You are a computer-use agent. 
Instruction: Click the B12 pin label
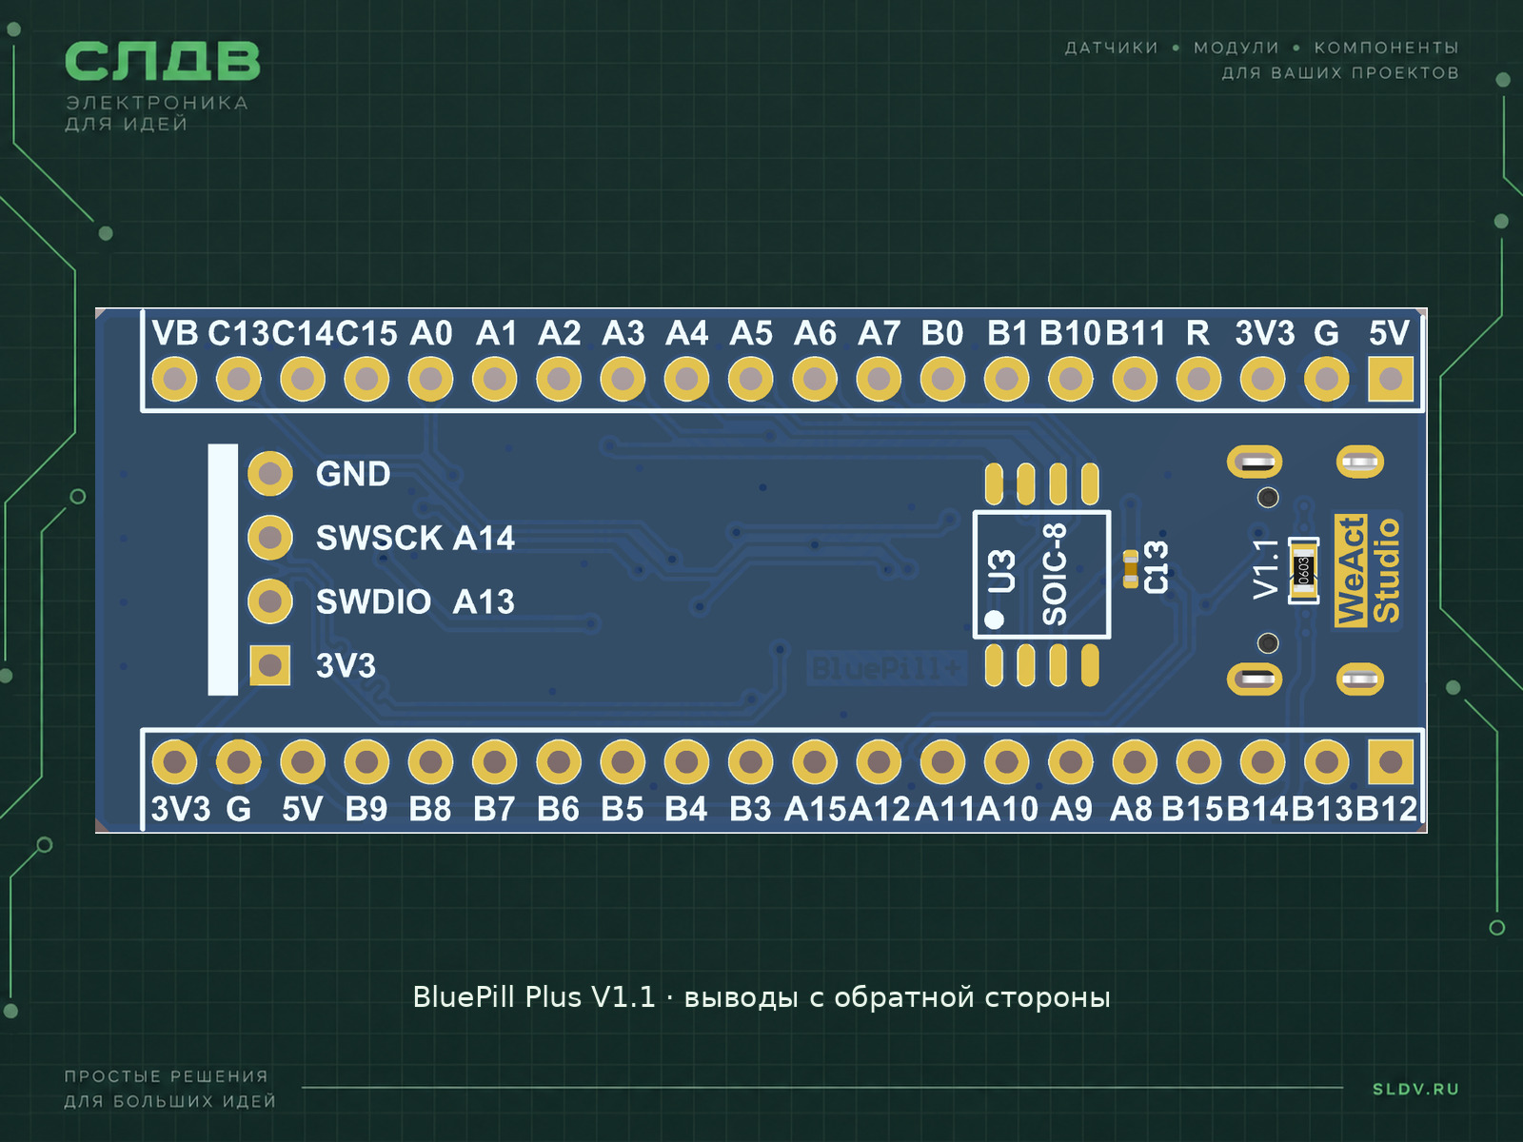coord(1387,809)
